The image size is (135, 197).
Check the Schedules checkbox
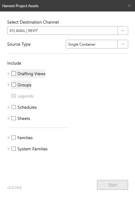tap(14, 107)
